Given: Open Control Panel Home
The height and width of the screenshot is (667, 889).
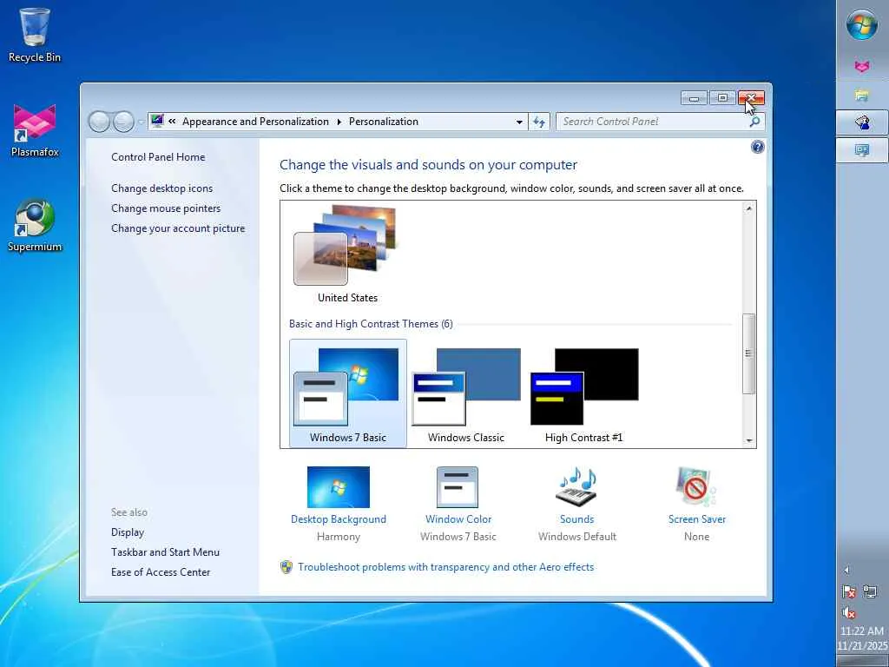Looking at the screenshot, I should click(158, 157).
